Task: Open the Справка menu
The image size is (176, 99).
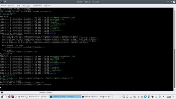Action: (x=48, y=6)
